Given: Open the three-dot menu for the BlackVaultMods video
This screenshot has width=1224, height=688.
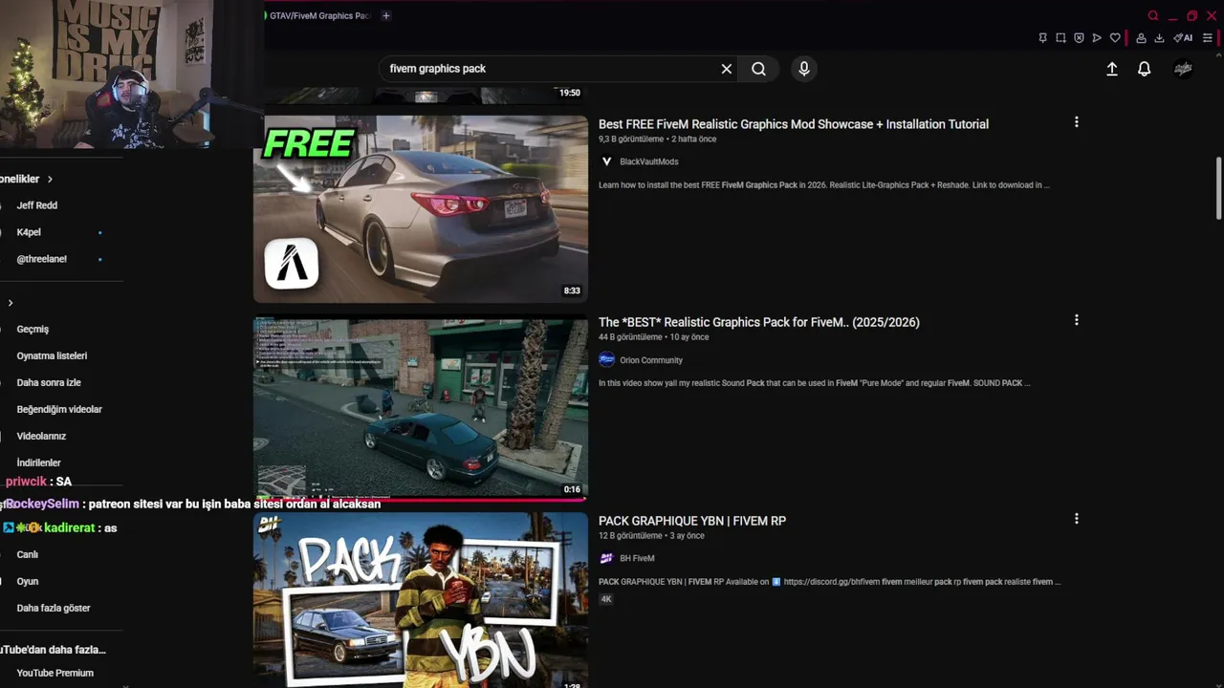Looking at the screenshot, I should (1077, 122).
